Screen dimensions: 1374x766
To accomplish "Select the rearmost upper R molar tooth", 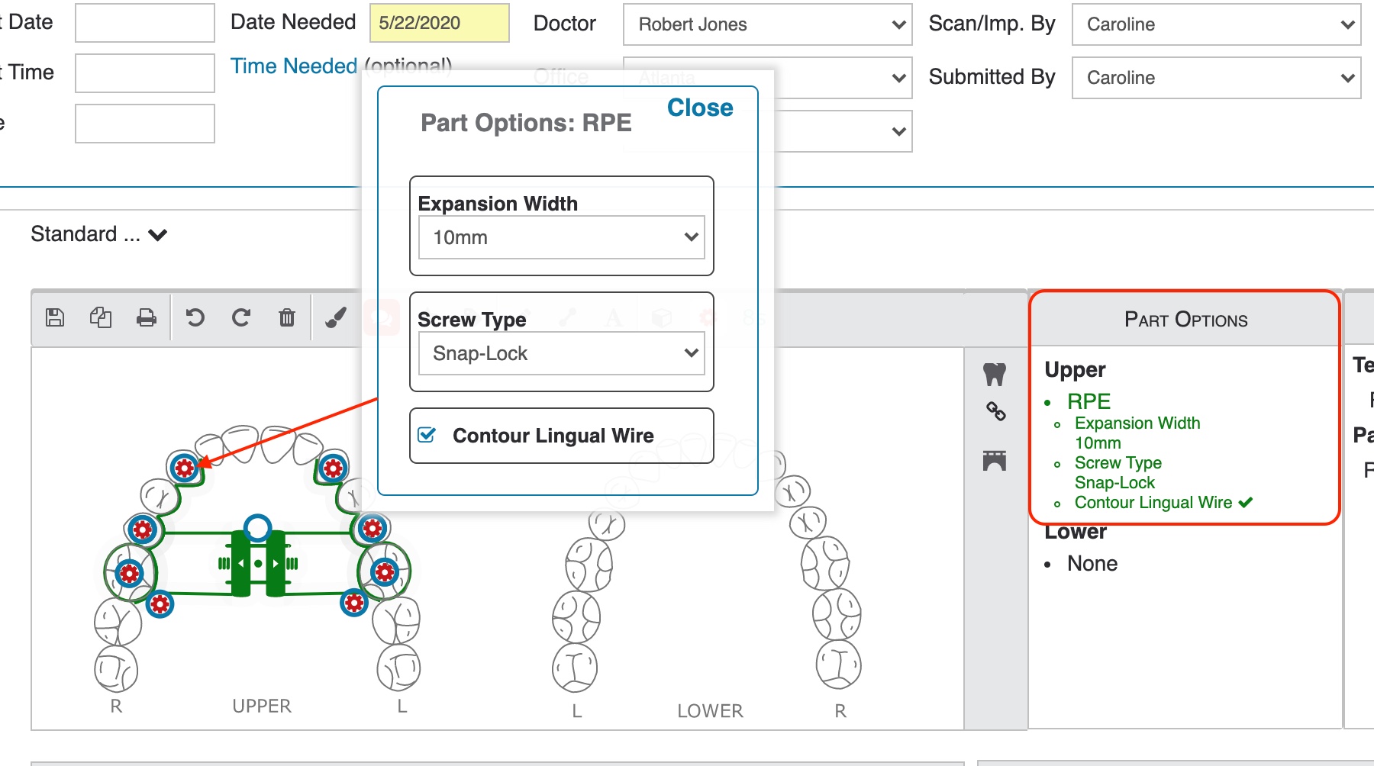I will coord(116,669).
